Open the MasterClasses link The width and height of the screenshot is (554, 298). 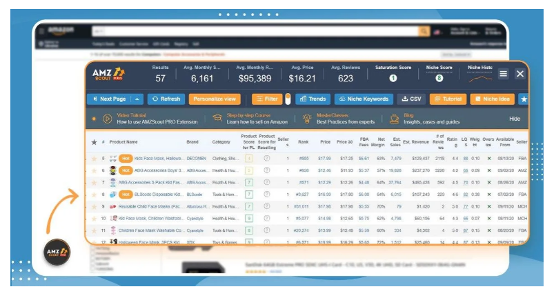(x=332, y=115)
